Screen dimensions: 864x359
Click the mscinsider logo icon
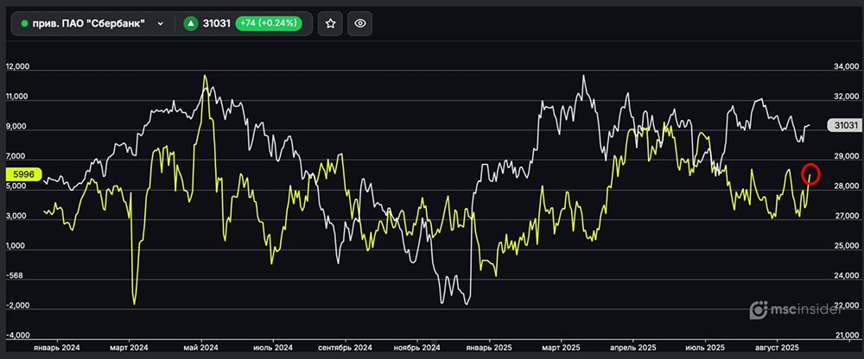click(758, 310)
